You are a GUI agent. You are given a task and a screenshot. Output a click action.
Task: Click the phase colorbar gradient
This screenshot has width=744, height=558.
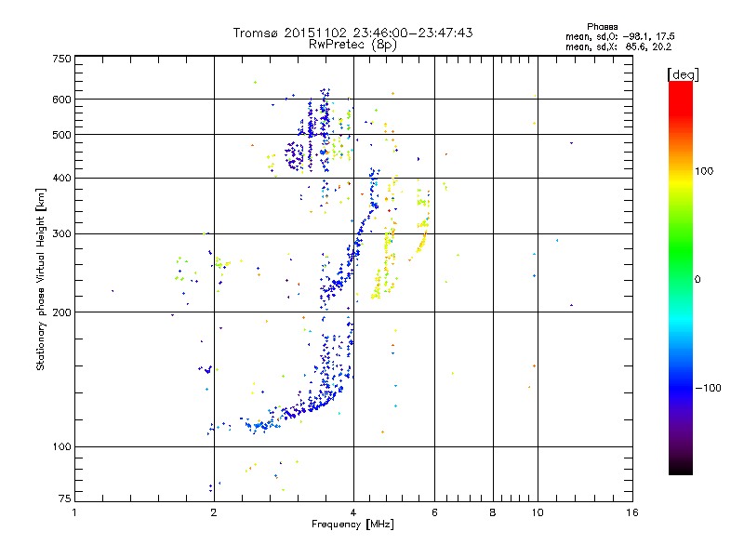pos(681,278)
